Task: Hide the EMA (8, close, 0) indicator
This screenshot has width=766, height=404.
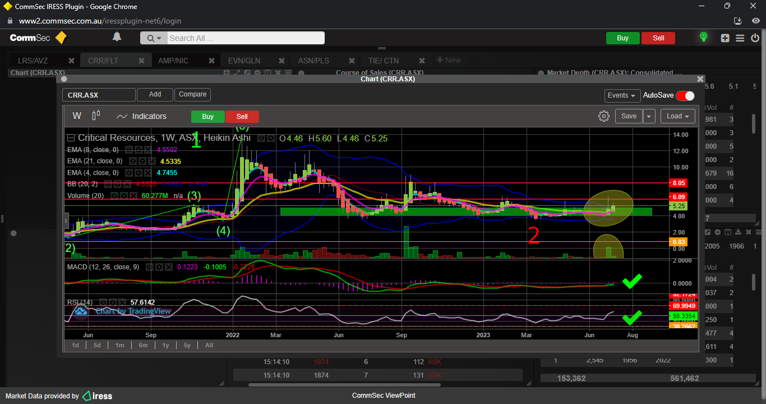Action: (128, 150)
